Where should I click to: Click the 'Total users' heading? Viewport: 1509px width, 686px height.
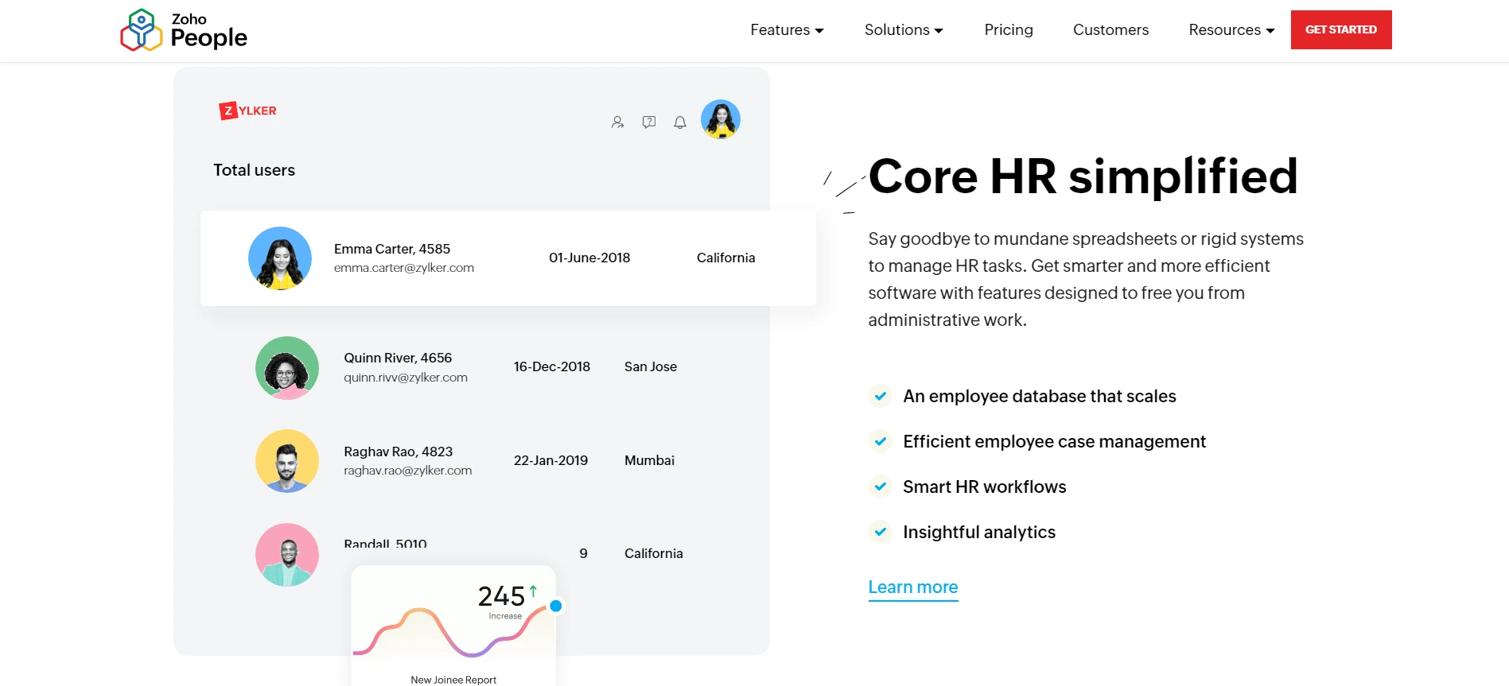click(255, 170)
